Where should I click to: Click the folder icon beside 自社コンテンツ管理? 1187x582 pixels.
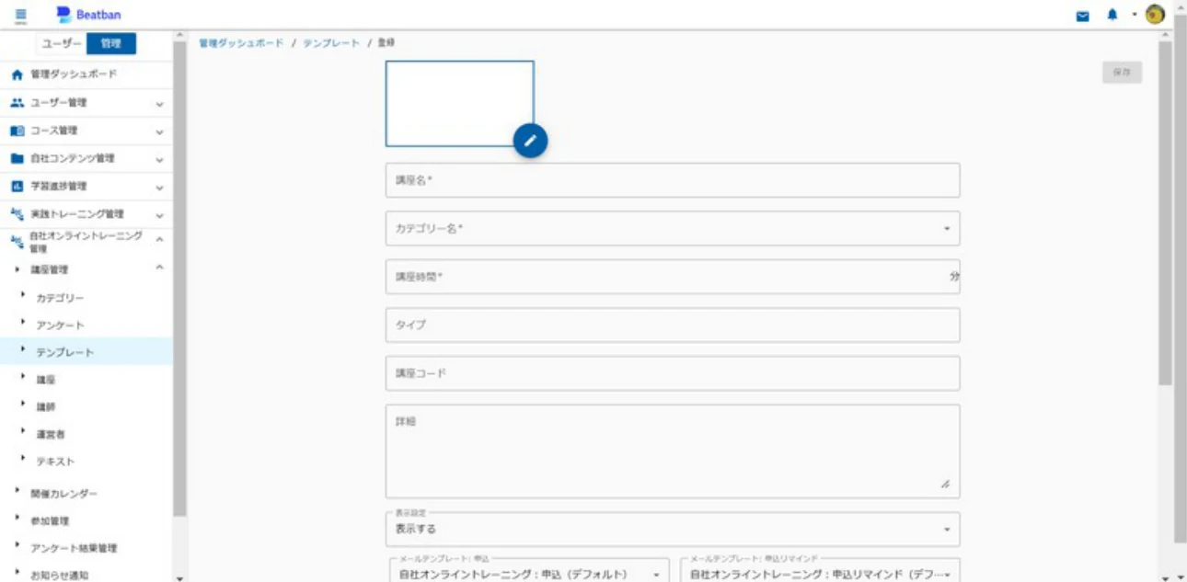[16, 158]
